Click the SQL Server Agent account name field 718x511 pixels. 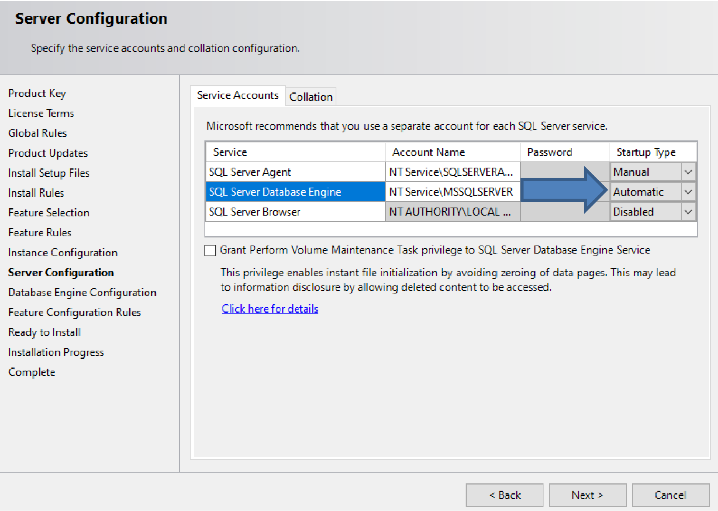(x=452, y=172)
